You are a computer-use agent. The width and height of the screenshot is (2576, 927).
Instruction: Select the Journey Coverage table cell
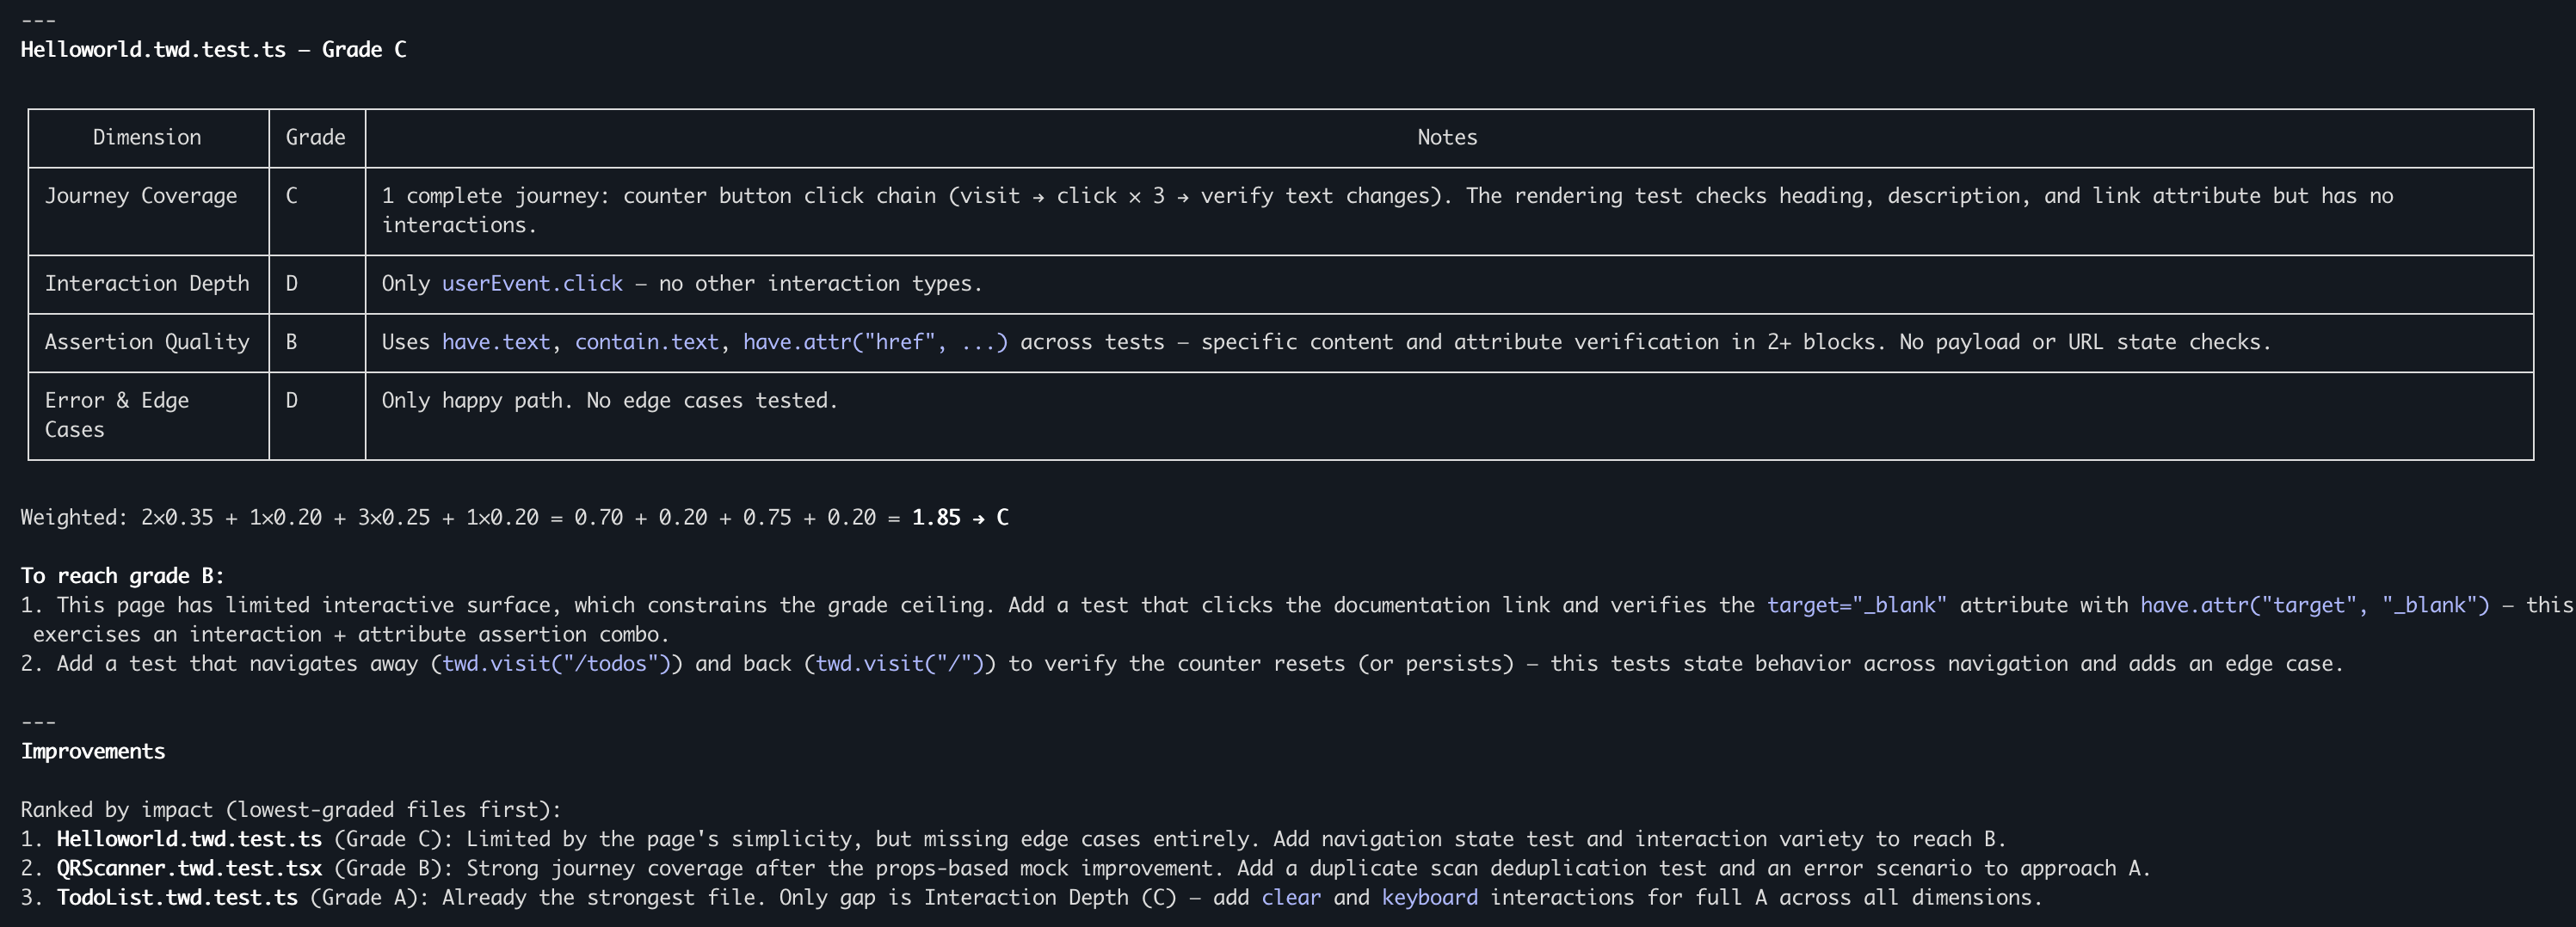tap(141, 196)
